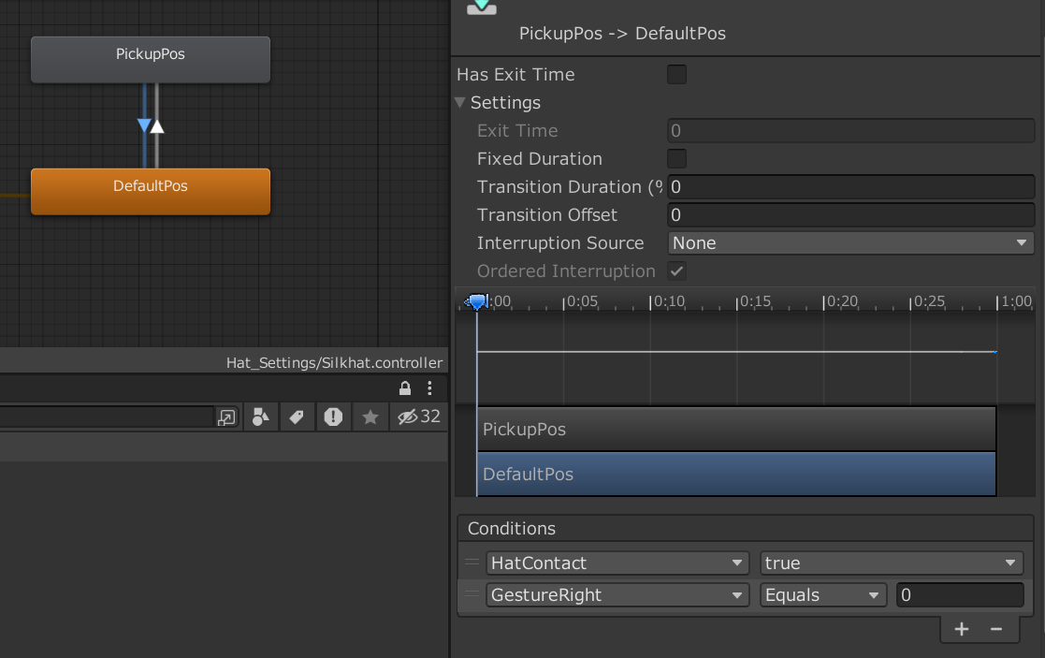Enable the Fixed Duration checkbox
The image size is (1045, 658).
(676, 158)
